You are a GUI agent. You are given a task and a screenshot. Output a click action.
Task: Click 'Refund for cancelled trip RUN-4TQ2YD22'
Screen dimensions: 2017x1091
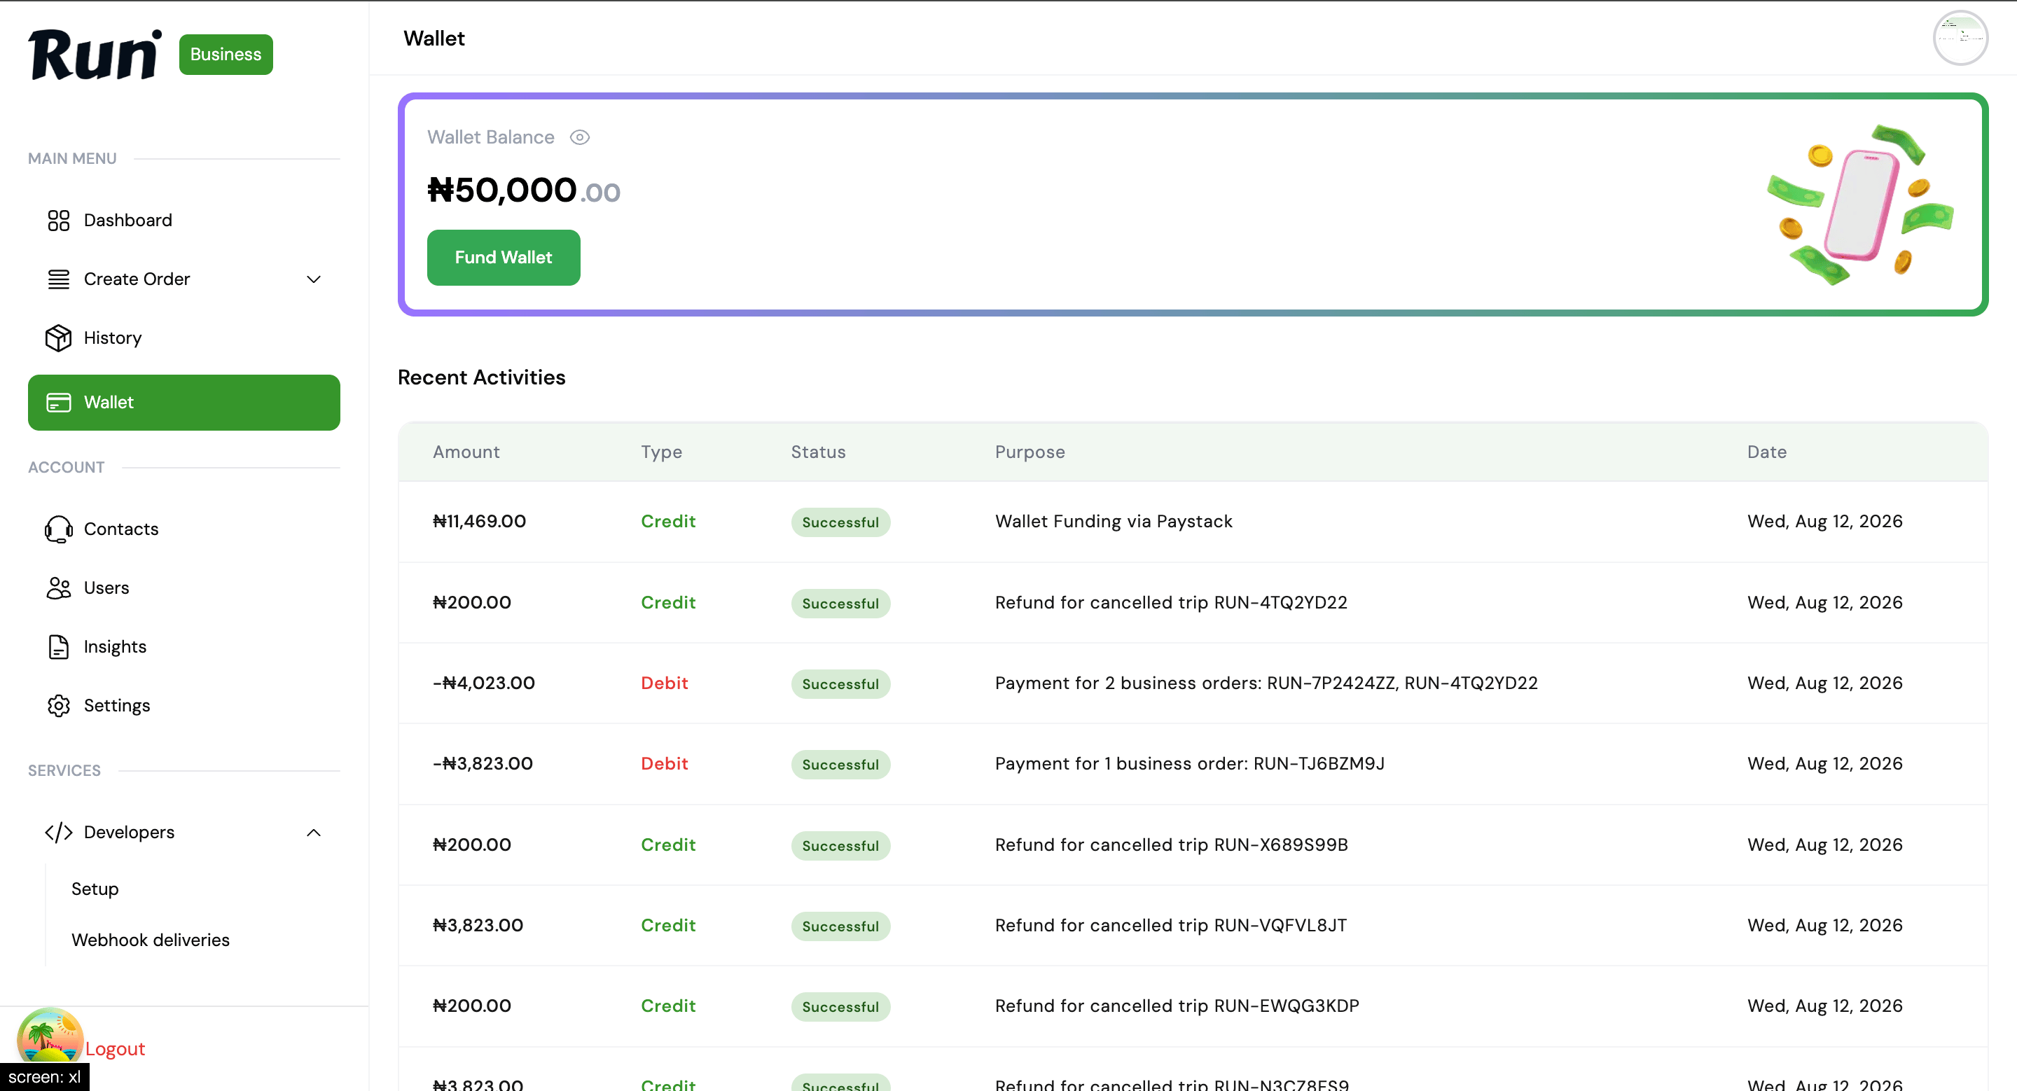[x=1172, y=603]
